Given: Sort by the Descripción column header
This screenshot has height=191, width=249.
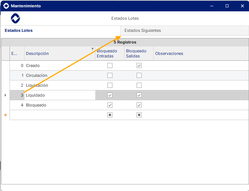Looking at the screenshot, I should tap(60, 53).
